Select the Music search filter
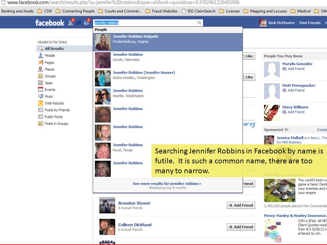The image size is (327, 245). [x=49, y=96]
